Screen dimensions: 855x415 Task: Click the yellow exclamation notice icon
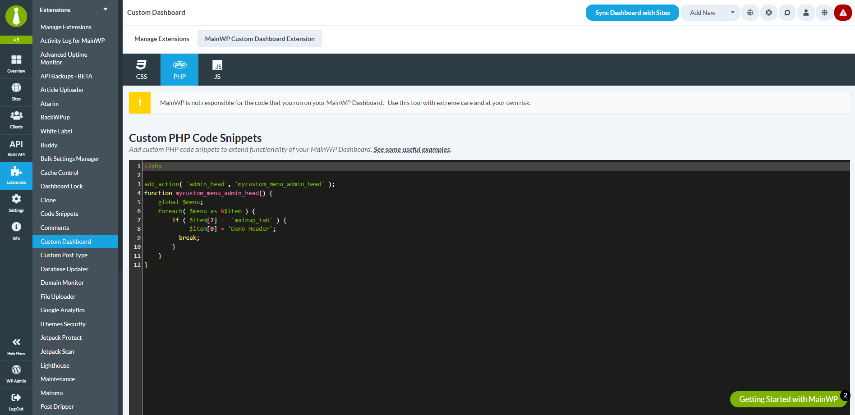coord(140,103)
